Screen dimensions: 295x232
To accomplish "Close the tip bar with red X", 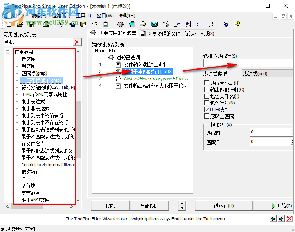I will point(289,219).
